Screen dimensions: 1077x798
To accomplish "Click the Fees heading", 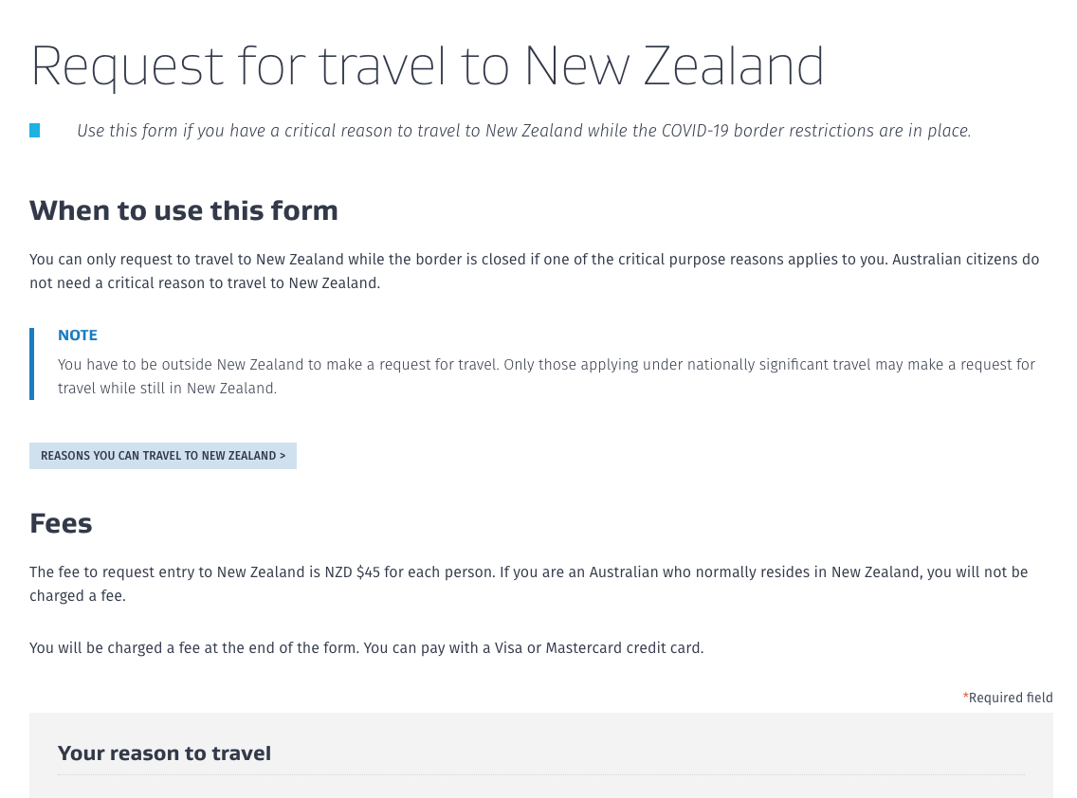I will tap(61, 523).
